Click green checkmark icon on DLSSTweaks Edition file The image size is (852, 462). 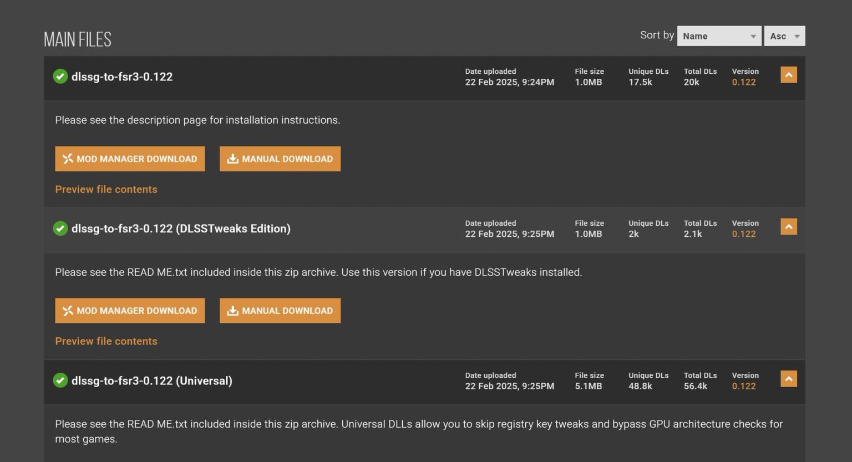click(60, 229)
